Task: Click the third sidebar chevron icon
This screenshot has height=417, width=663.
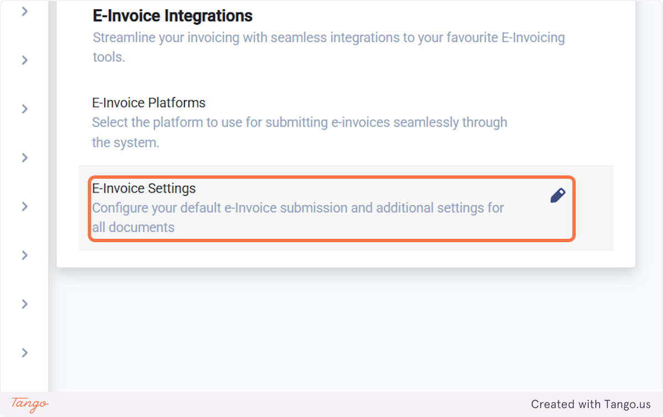Action: coord(24,109)
